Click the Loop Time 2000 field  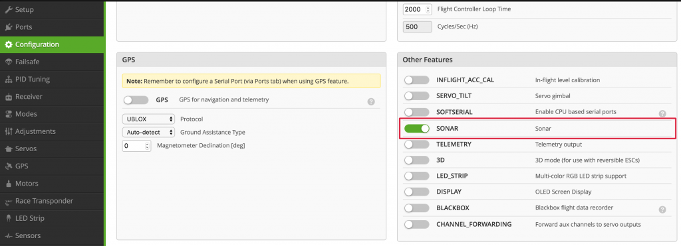(418, 9)
